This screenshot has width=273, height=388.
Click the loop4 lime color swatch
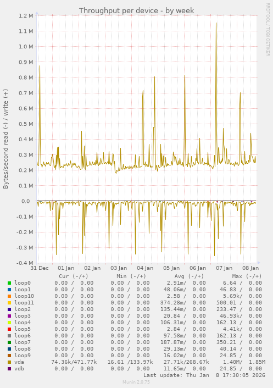[x=9, y=323]
